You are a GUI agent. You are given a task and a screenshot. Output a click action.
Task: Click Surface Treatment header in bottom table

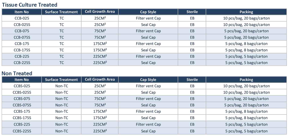61,80
